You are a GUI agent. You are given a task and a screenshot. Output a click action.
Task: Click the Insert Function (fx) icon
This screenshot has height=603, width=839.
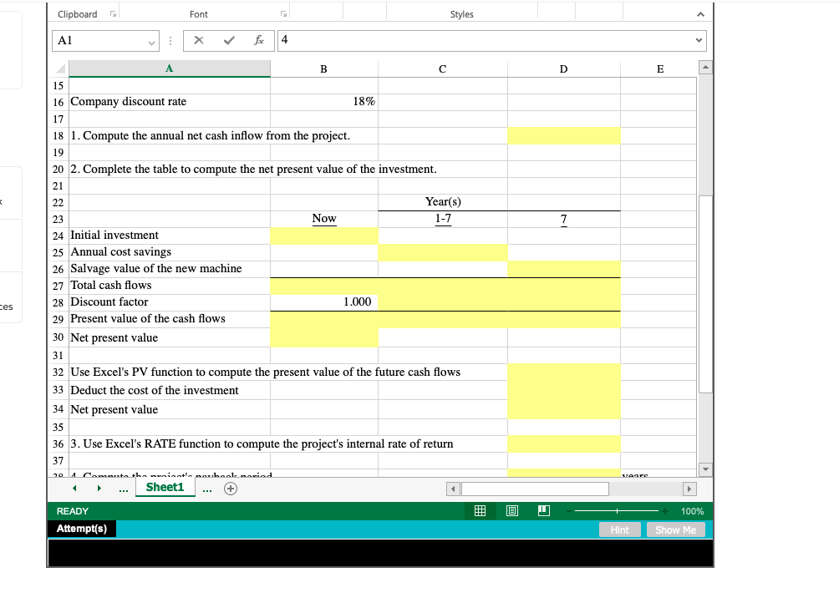coord(258,39)
